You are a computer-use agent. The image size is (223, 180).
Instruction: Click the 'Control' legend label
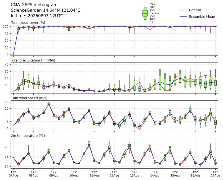[x=195, y=10]
